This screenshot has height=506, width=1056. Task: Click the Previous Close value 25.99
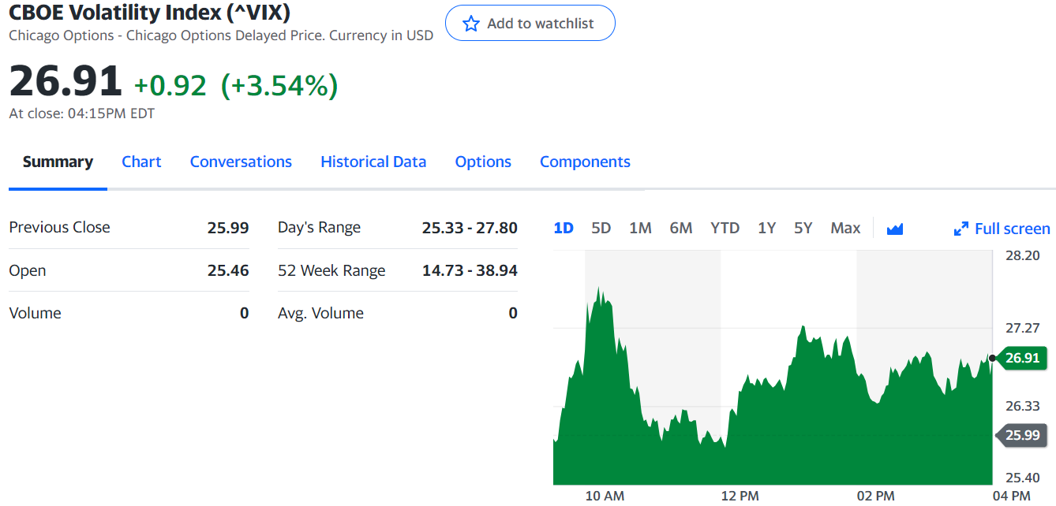point(228,228)
